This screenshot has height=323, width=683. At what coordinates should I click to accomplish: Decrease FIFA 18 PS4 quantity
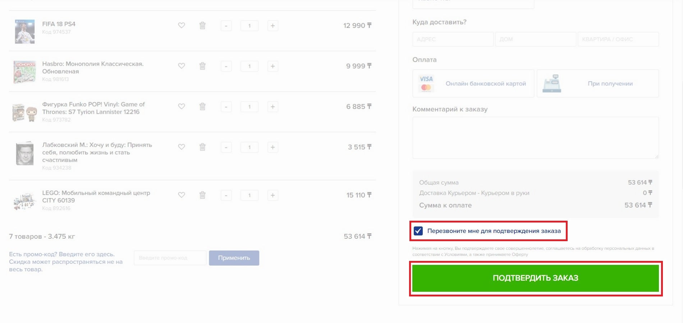(x=226, y=26)
